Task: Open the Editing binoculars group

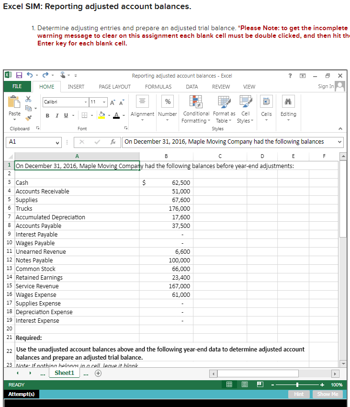Action: coord(288,102)
